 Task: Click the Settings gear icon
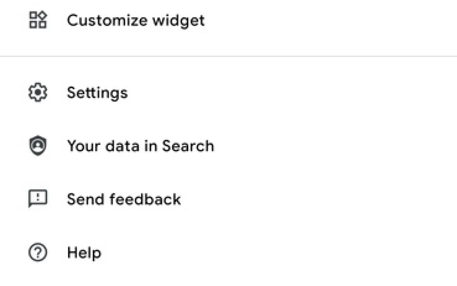(38, 93)
